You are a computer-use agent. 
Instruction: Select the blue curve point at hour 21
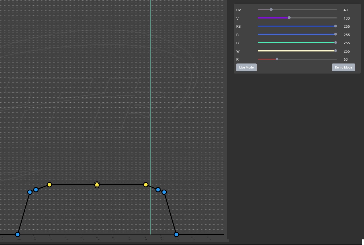(176, 234)
